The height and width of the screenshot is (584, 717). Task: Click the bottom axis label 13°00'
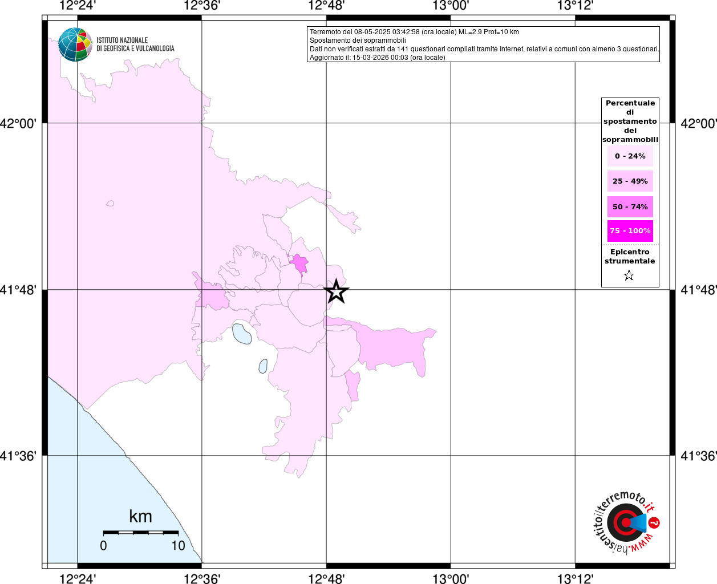click(451, 579)
